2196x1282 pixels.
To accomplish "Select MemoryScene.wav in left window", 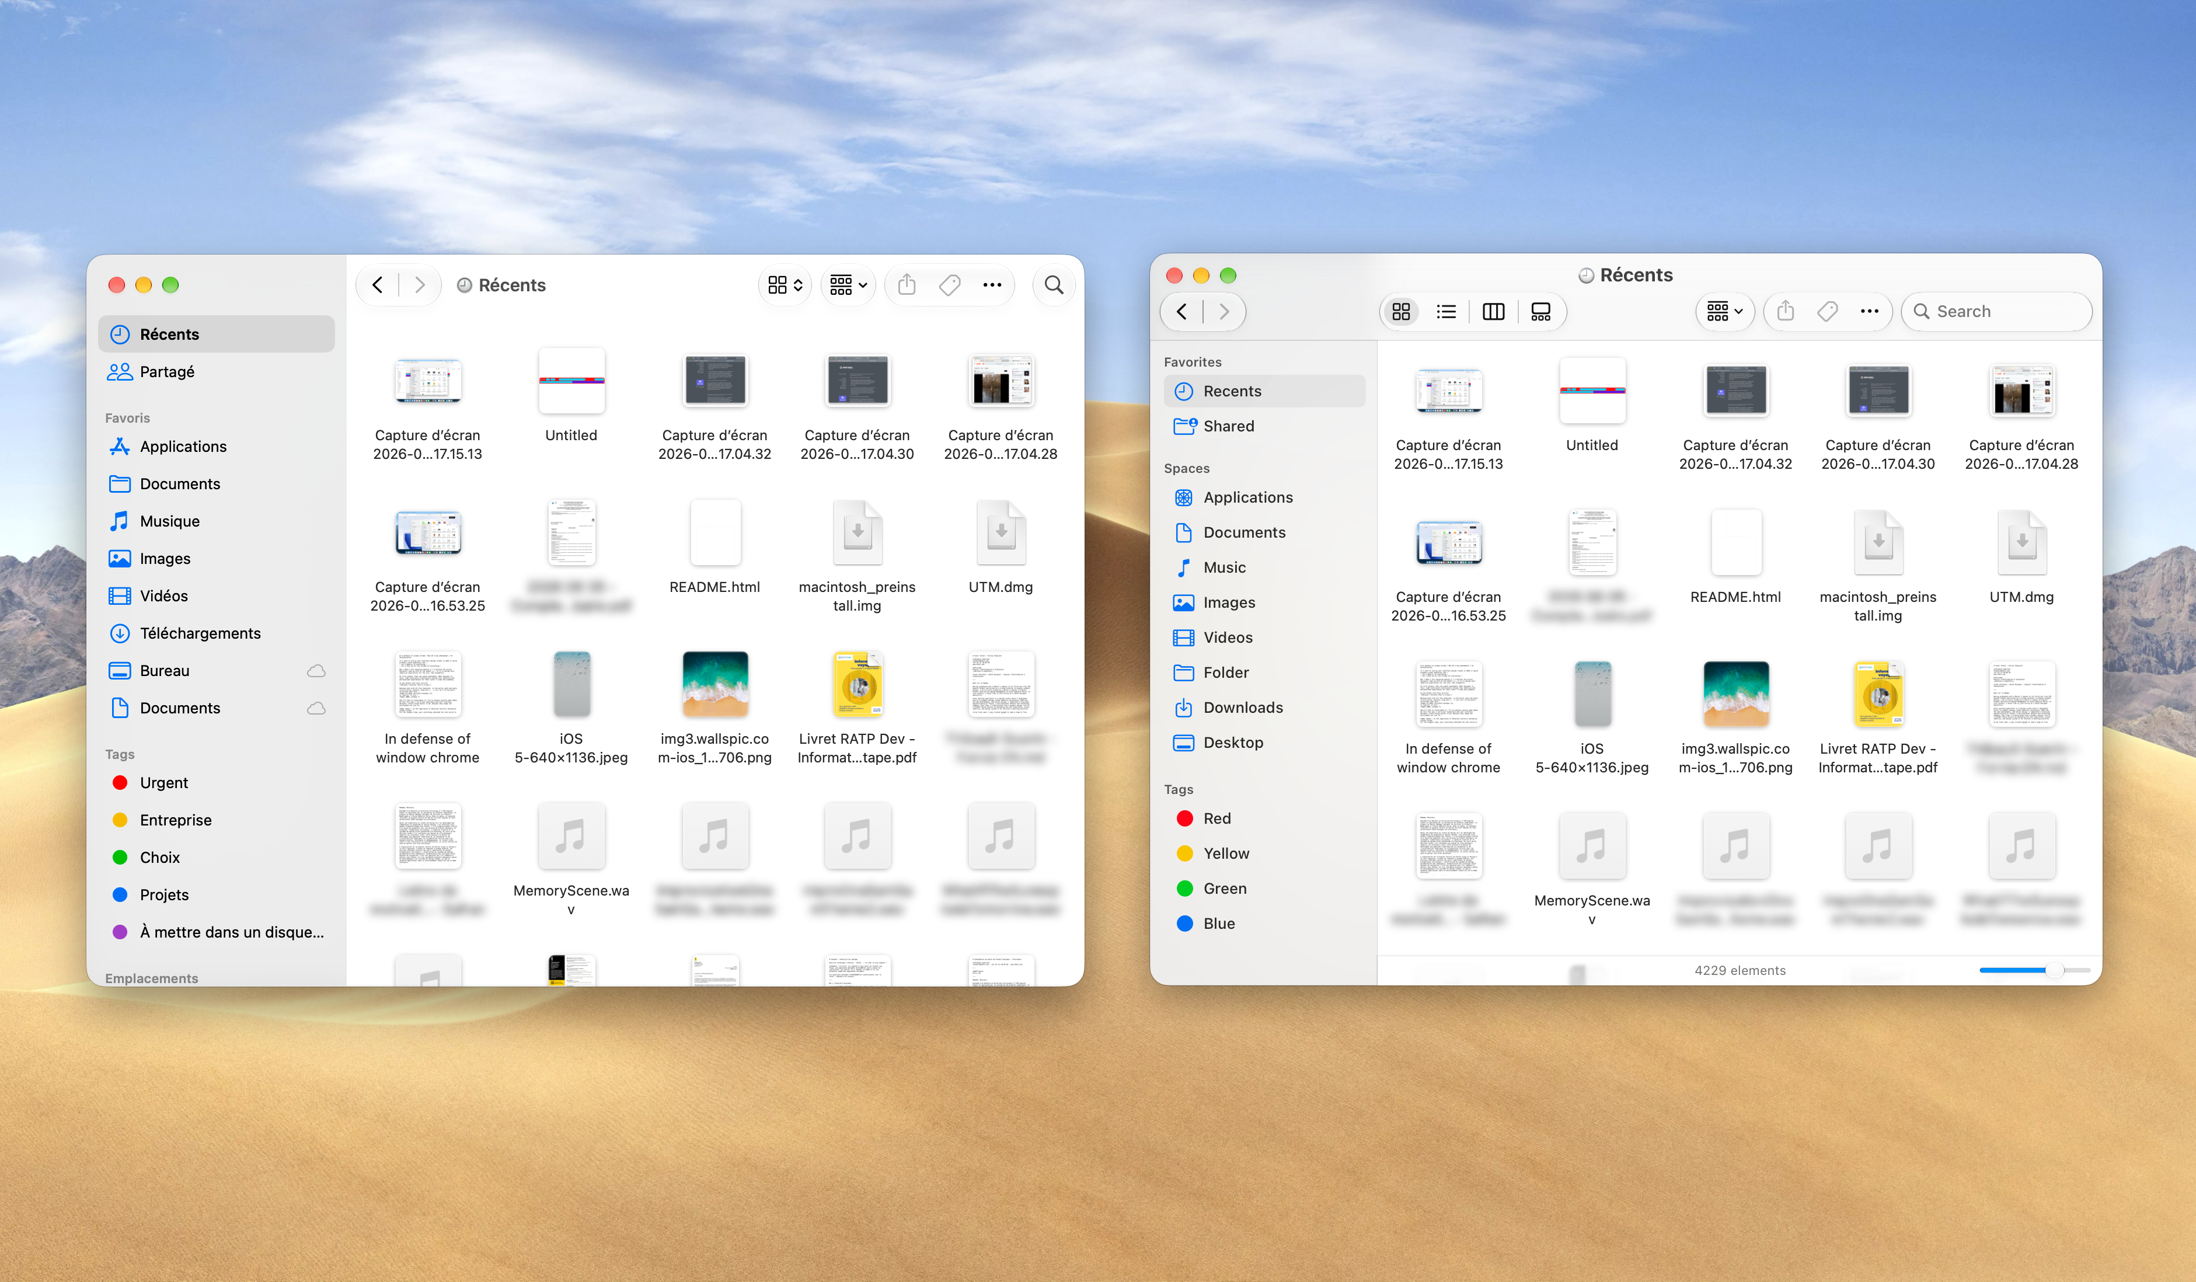I will [571, 859].
